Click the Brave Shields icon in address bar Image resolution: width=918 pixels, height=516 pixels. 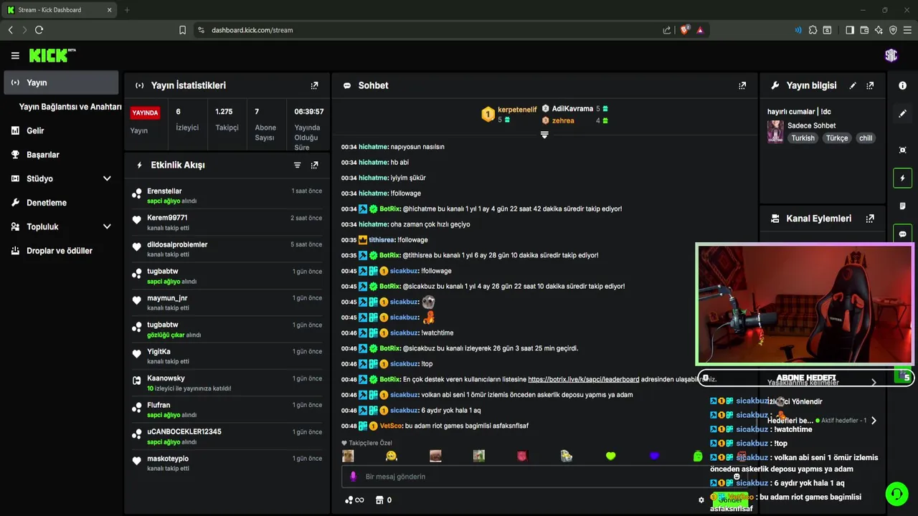pyautogui.click(x=684, y=30)
